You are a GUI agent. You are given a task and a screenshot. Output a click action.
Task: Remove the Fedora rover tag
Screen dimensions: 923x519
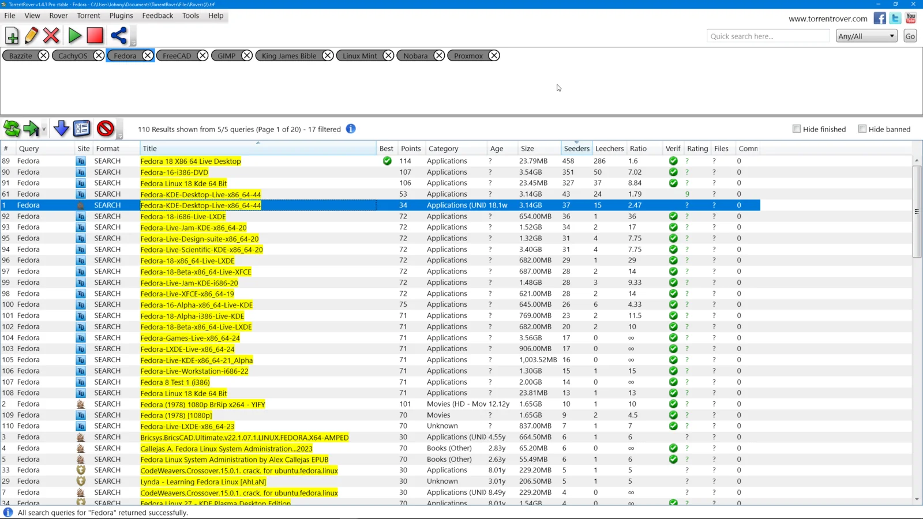[x=148, y=55]
